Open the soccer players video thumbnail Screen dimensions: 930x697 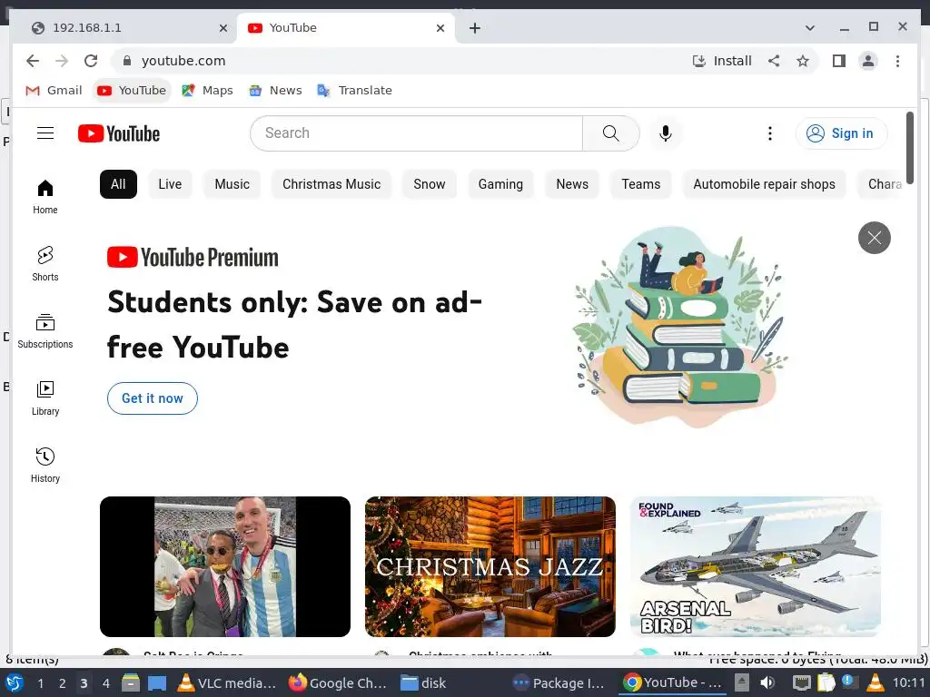pos(225,566)
